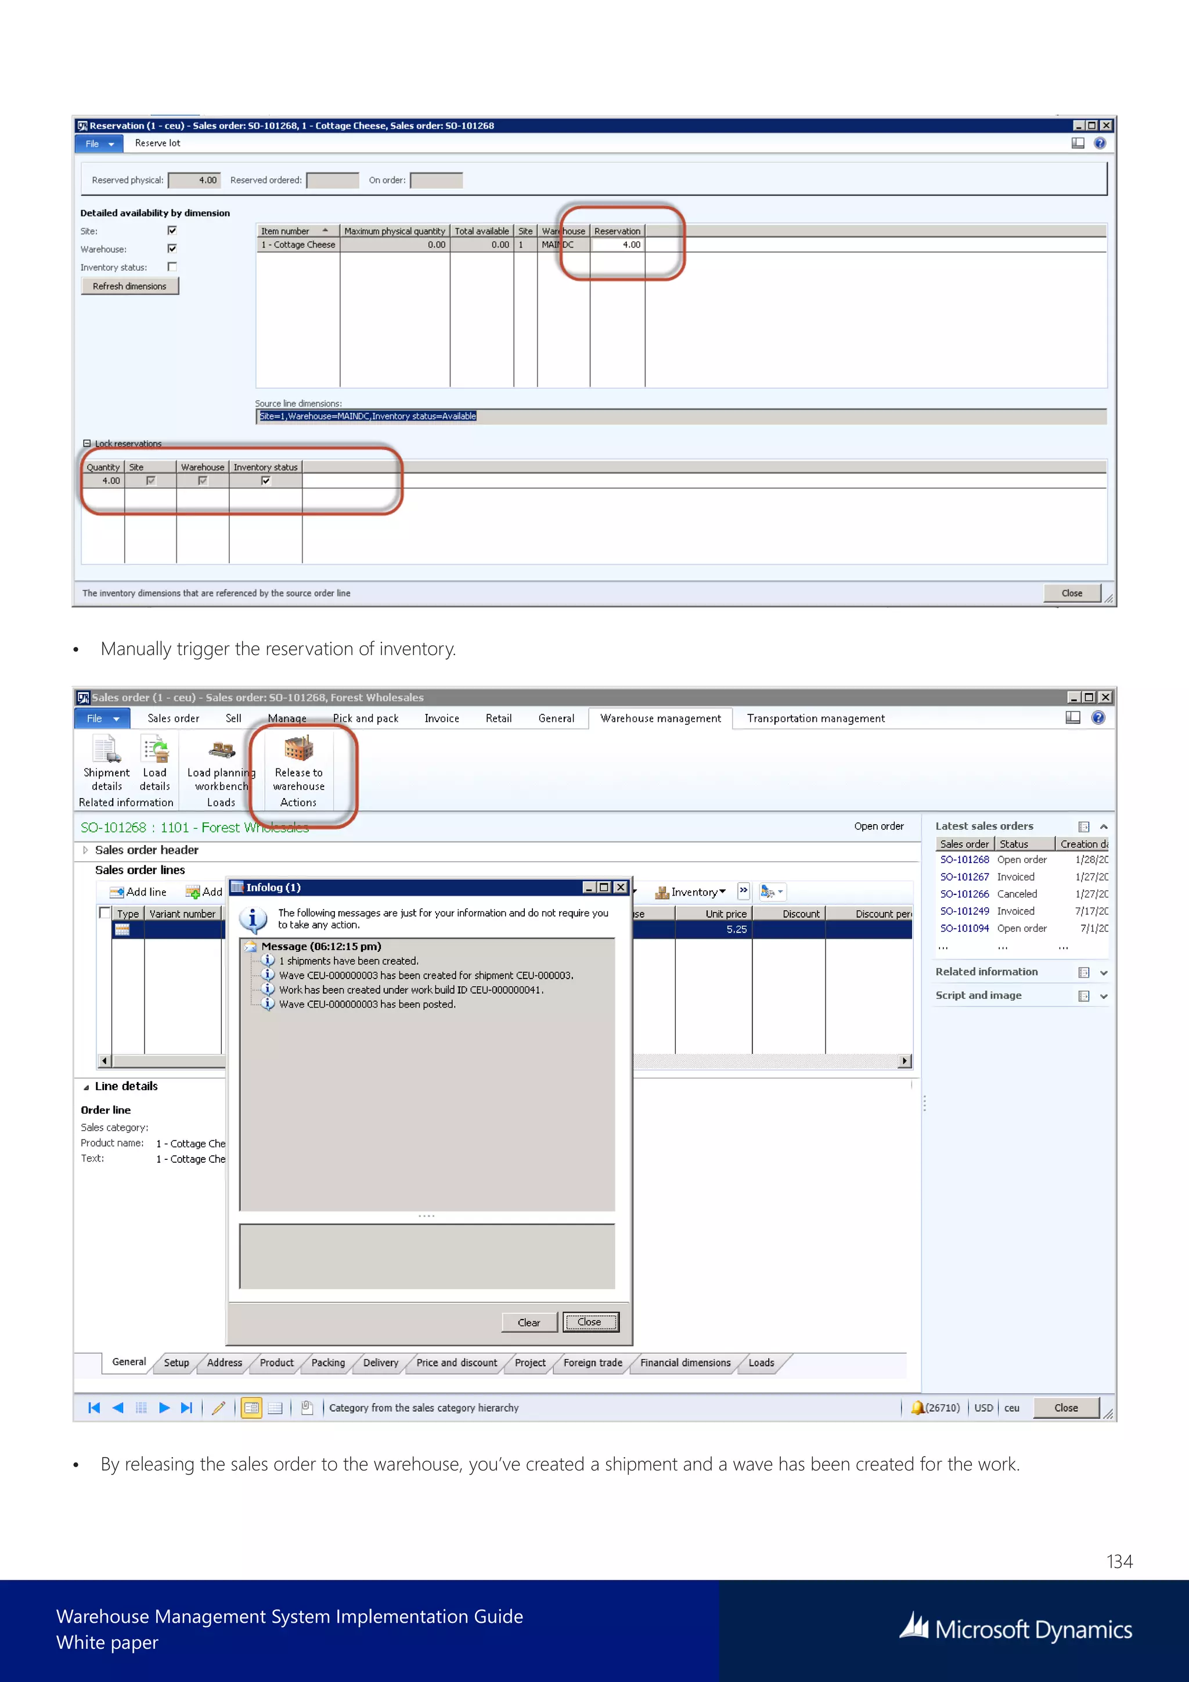The height and width of the screenshot is (1682, 1189).
Task: Open Help icon in Reservation window
Action: (1100, 143)
